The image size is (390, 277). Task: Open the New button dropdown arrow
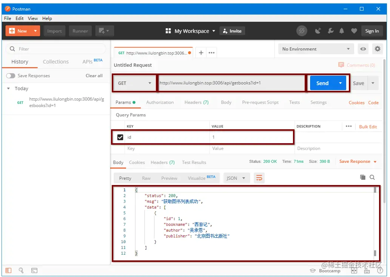[x=35, y=31]
